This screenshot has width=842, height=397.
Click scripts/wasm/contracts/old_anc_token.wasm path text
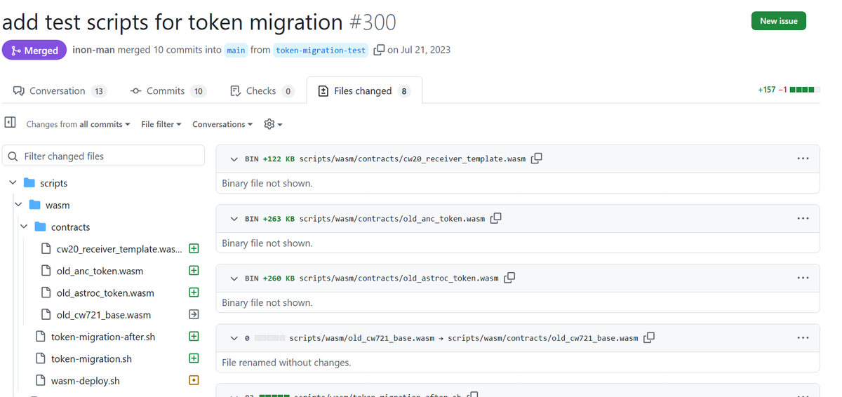pyautogui.click(x=392, y=219)
